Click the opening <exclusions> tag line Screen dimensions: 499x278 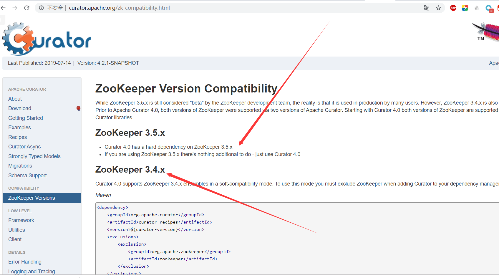(x=123, y=237)
